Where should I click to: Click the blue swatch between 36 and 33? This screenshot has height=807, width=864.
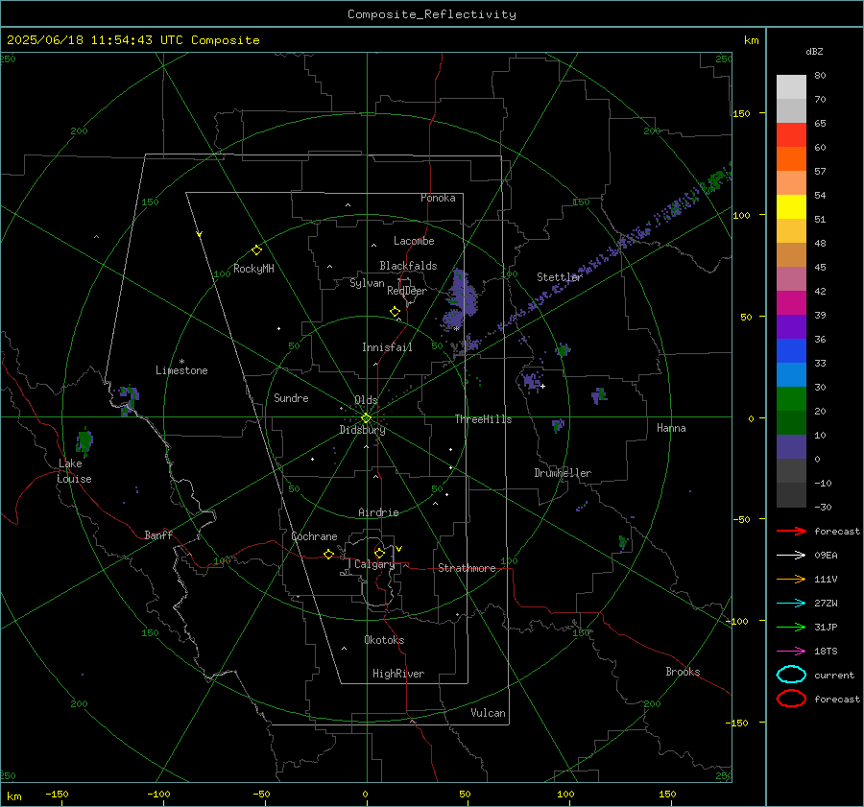point(791,351)
